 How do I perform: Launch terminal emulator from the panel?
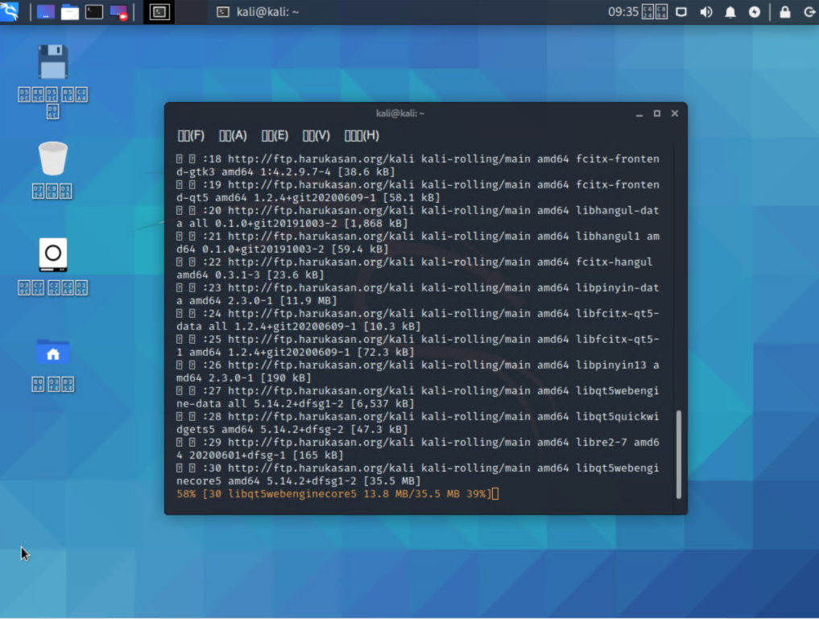pyautogui.click(x=94, y=12)
